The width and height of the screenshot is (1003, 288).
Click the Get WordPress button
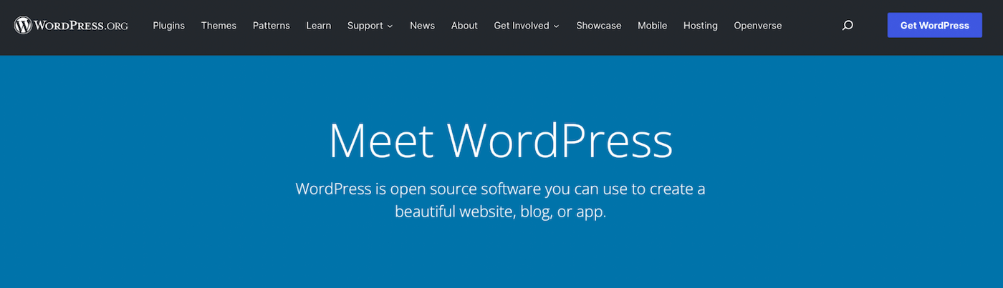pyautogui.click(x=935, y=25)
